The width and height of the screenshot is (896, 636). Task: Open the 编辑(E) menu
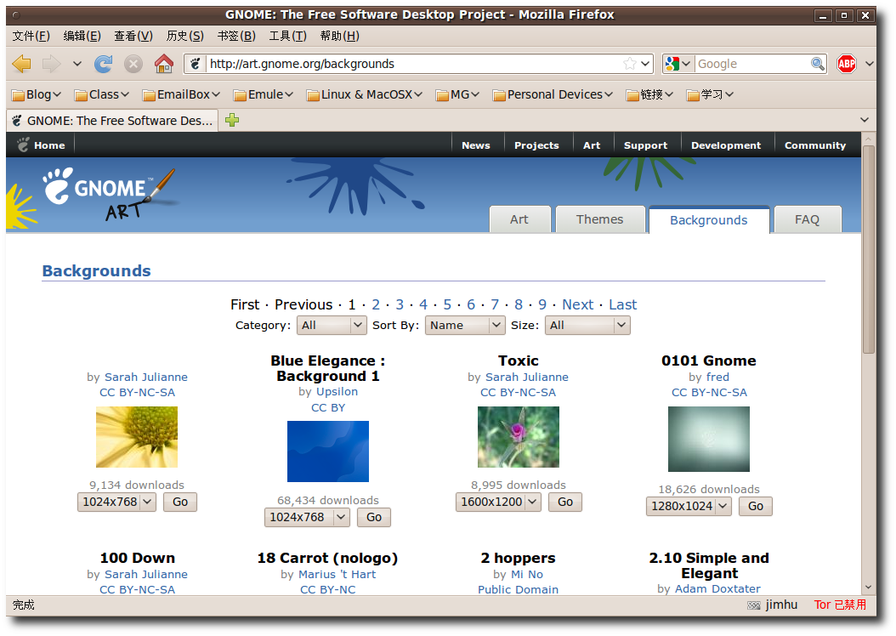click(82, 36)
